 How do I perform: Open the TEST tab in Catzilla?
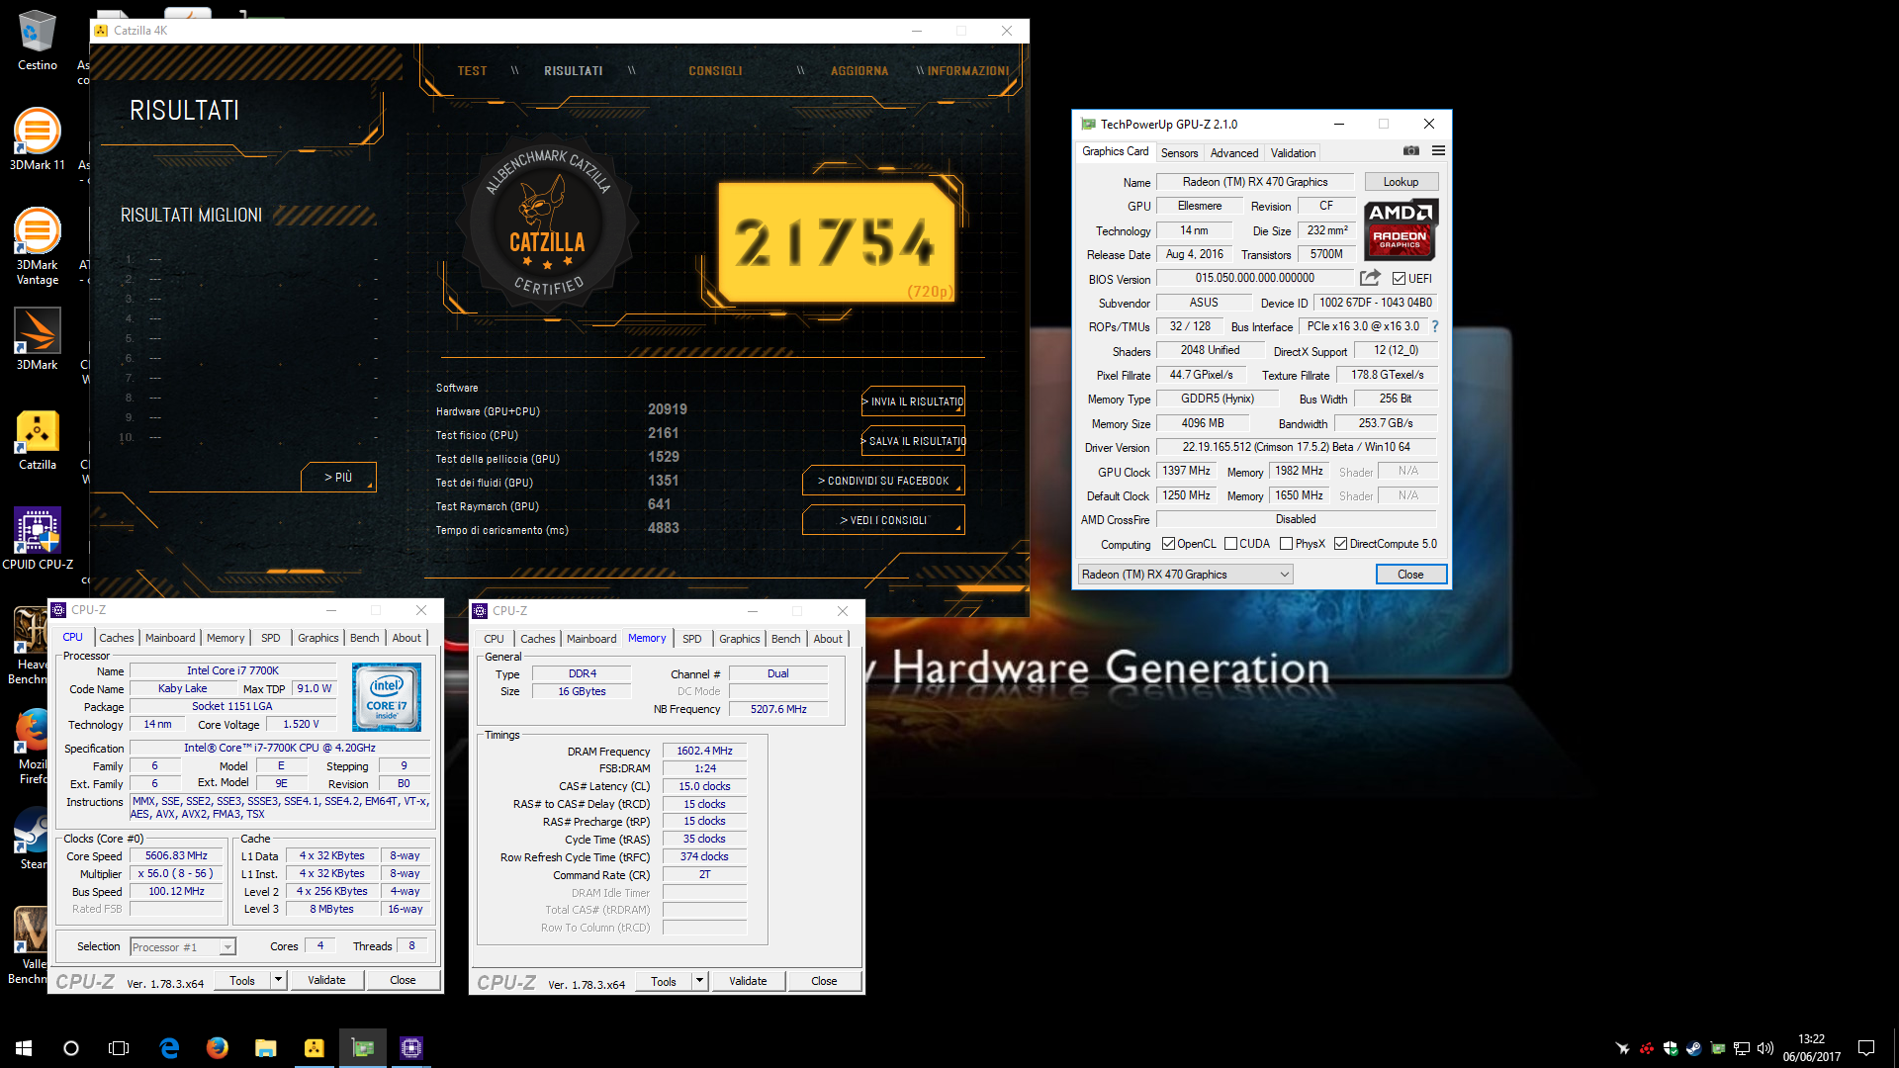[x=472, y=71]
